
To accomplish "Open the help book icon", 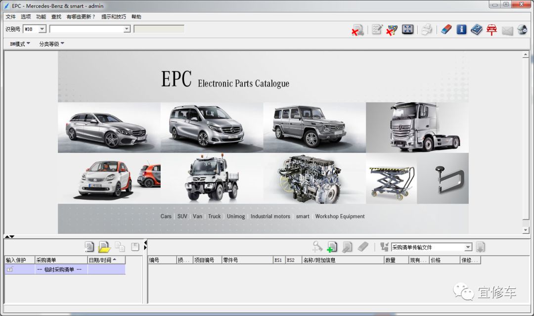I will coord(477,30).
